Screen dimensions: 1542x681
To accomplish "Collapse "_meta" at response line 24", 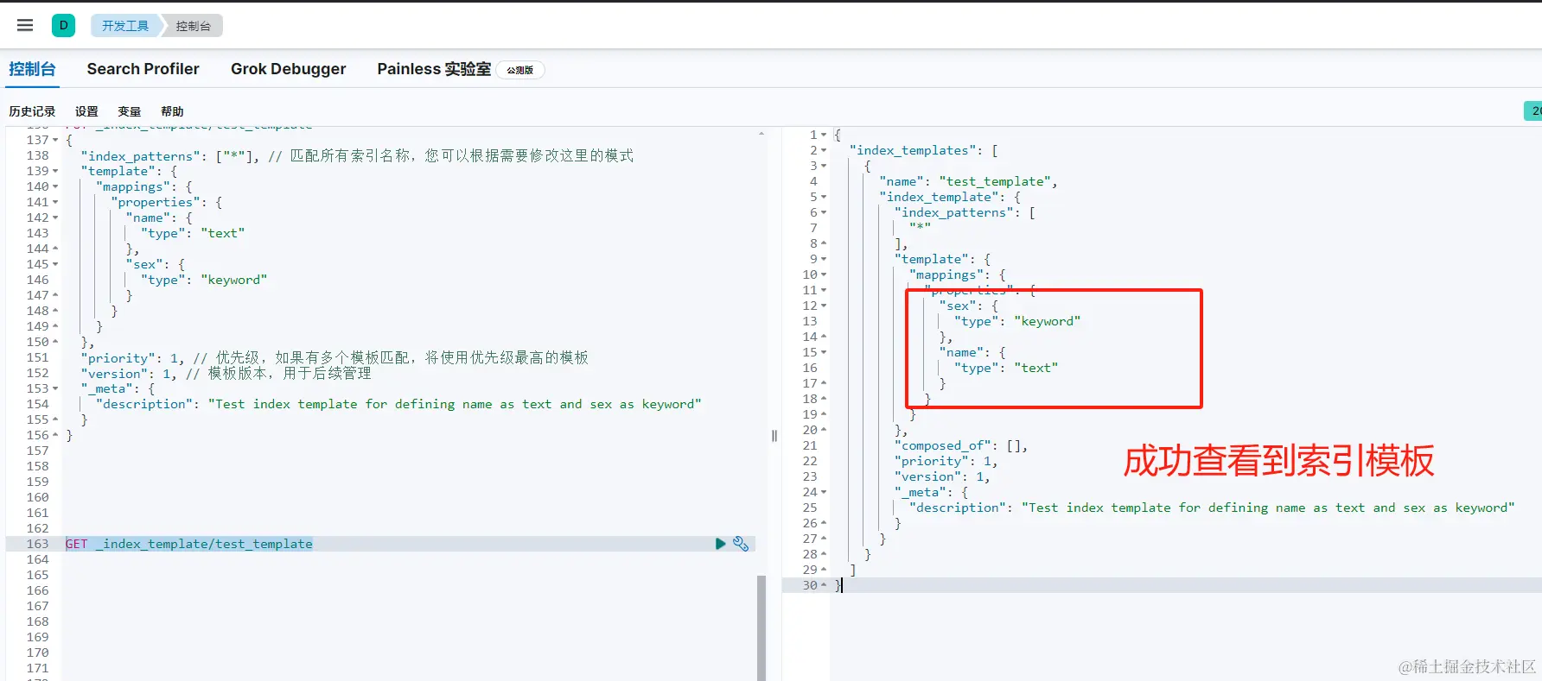I will coord(824,492).
